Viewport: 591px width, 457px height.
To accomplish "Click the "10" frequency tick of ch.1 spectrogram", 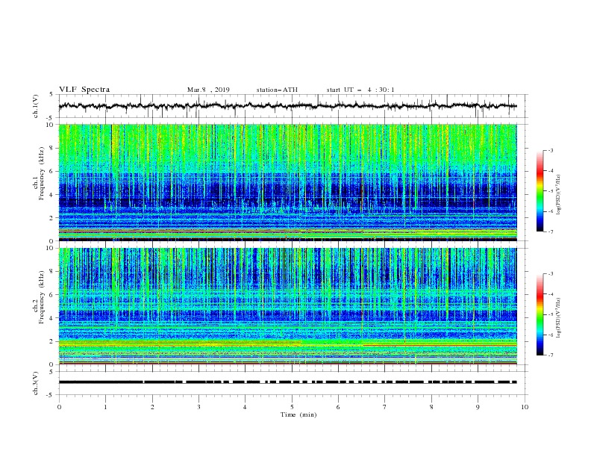I will tap(51, 125).
